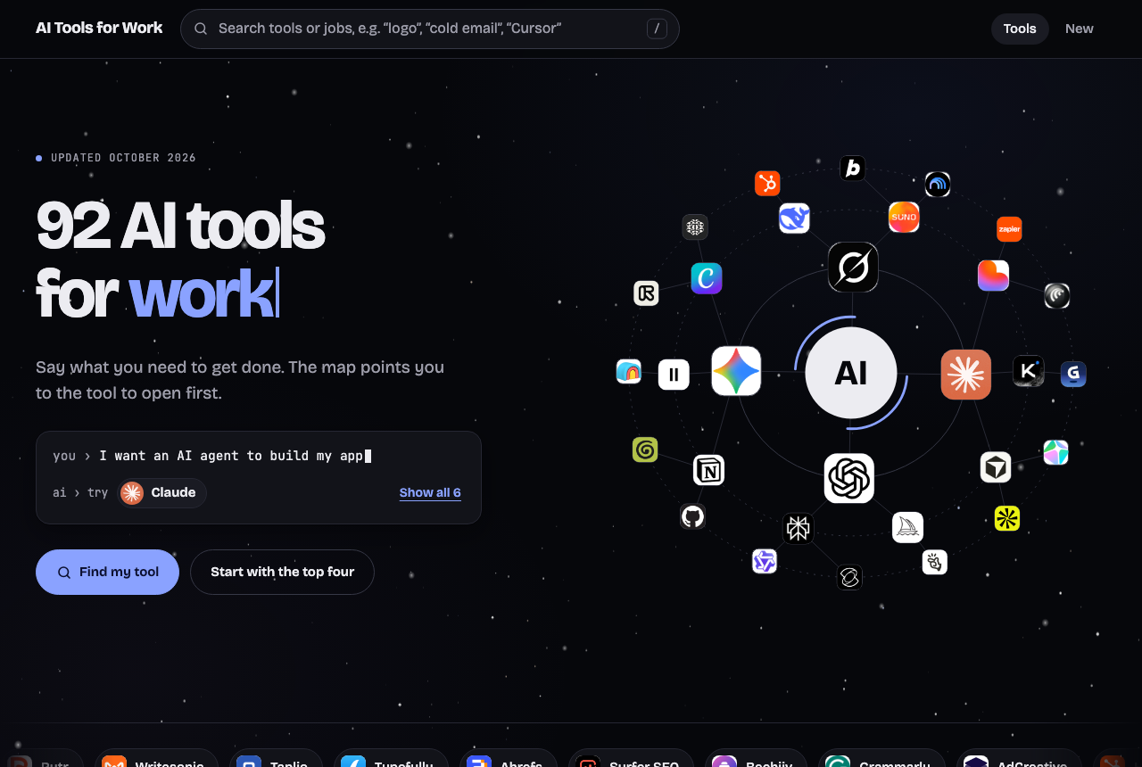Screen dimensions: 1142x767
Task: Click the Find my tool button
Action: point(107,572)
